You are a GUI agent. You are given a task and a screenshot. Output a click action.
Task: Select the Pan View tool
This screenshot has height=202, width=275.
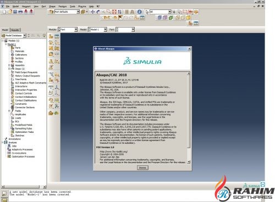93,12
